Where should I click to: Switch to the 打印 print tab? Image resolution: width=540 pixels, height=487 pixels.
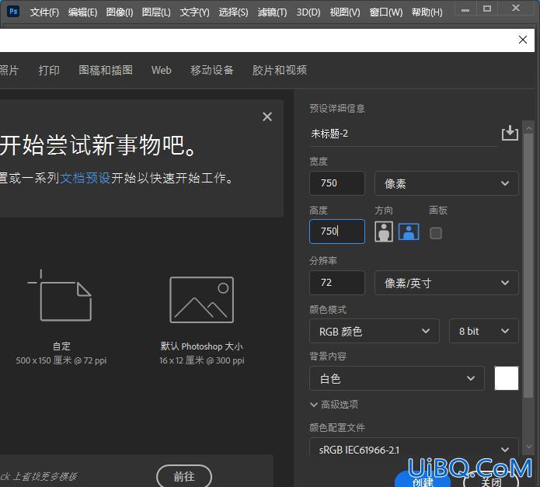(49, 70)
